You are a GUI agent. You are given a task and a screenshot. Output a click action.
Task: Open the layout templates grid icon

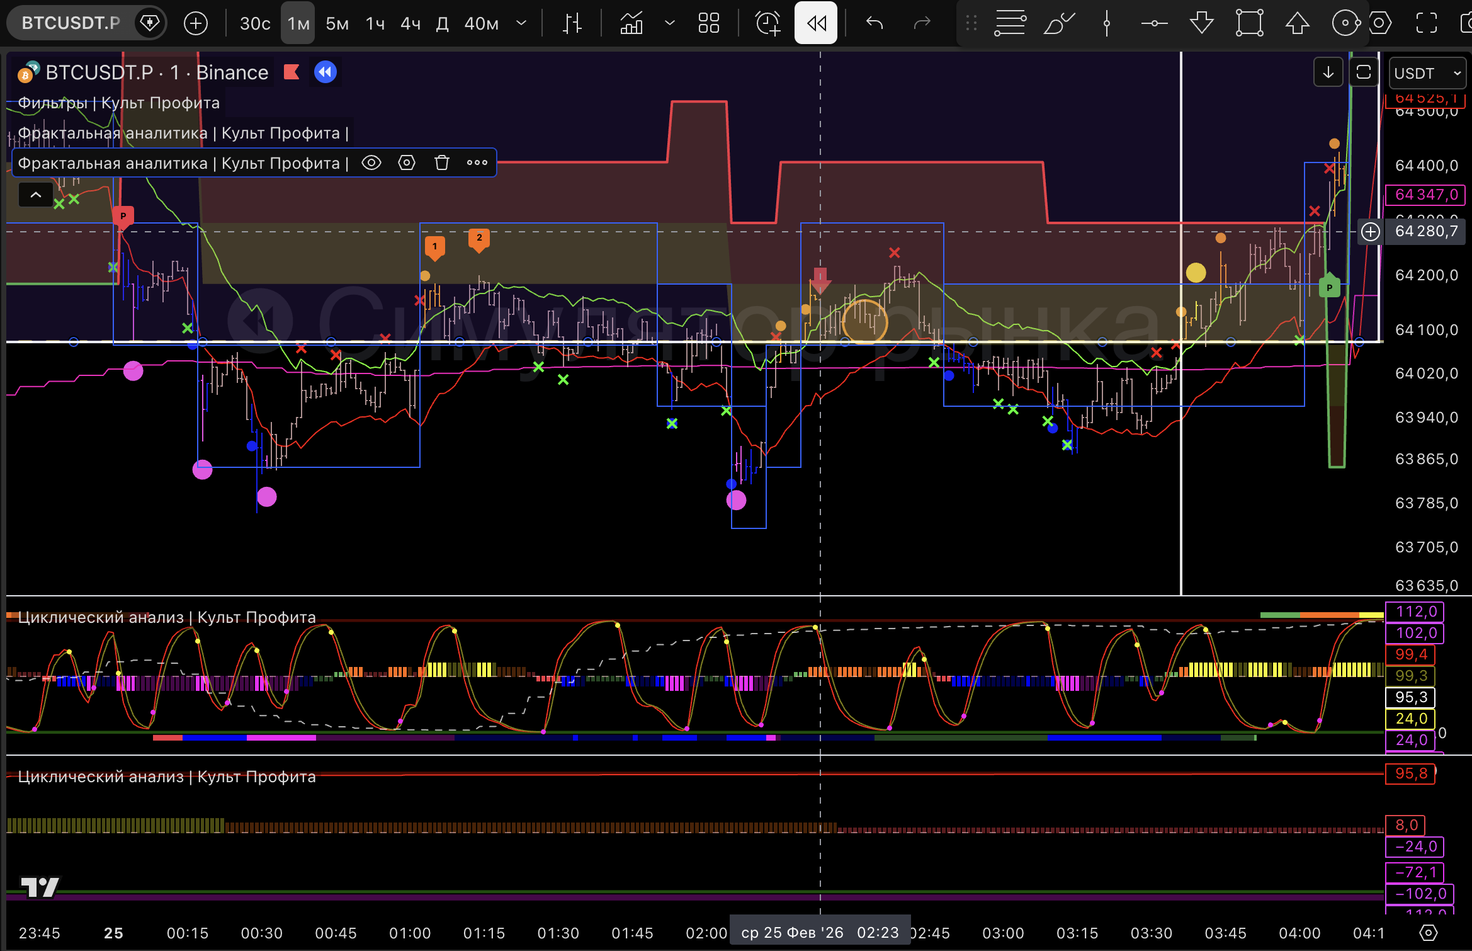coord(708,24)
